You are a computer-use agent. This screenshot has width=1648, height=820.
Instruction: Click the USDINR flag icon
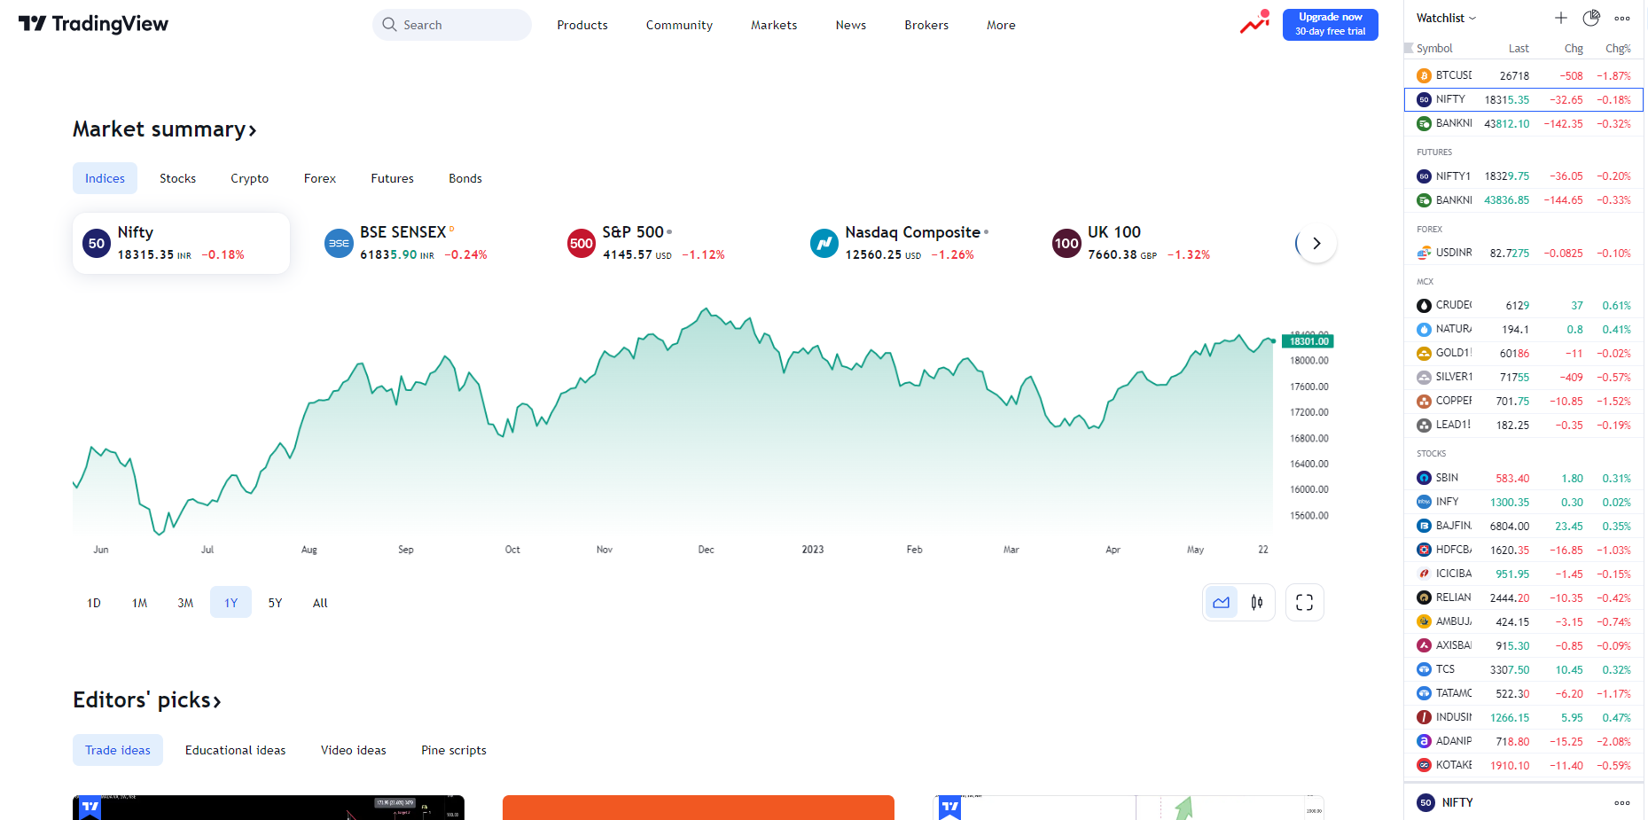pos(1424,254)
